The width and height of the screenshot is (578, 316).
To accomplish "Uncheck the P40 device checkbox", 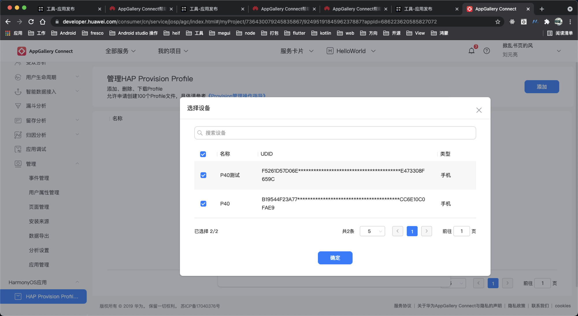I will (203, 204).
